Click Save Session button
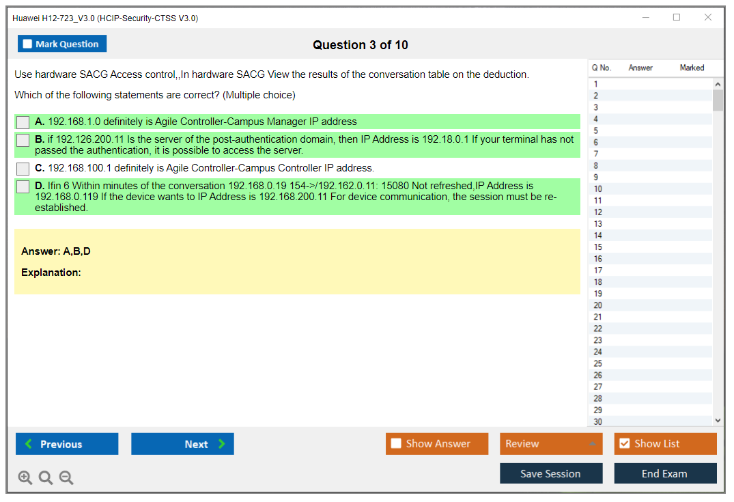This screenshot has height=502, width=734. [551, 473]
